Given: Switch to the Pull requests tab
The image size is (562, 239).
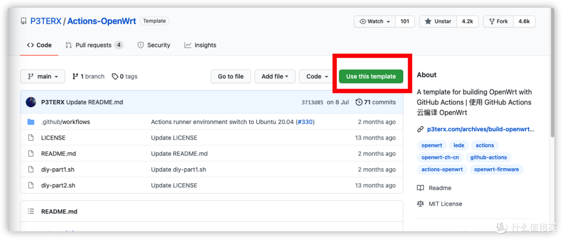Looking at the screenshot, I should (94, 45).
